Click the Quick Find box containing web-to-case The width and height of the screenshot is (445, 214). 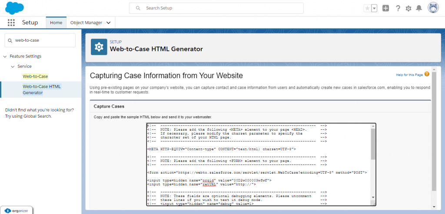pos(40,40)
